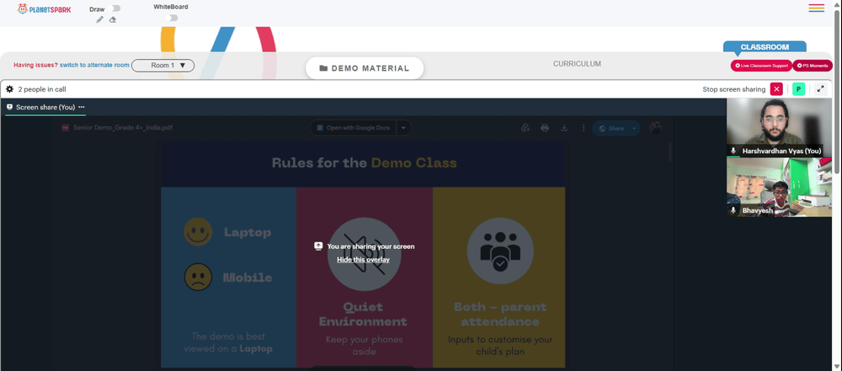Click Harshvardhan Vyas microphone icon
Screen dimensions: 842x371
click(733, 151)
